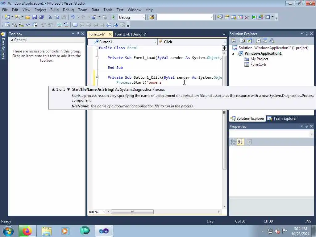Click the Display Parameter Info icon

[14, 25]
